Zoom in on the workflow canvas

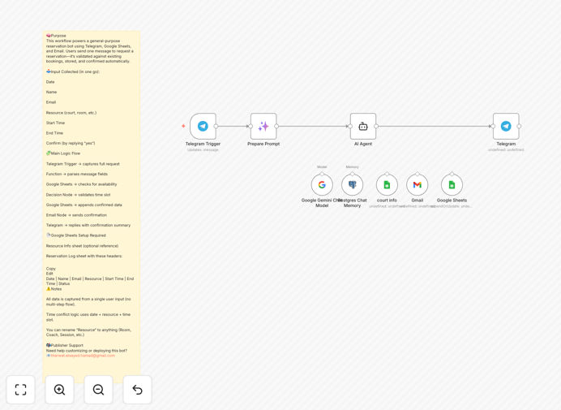(59, 390)
